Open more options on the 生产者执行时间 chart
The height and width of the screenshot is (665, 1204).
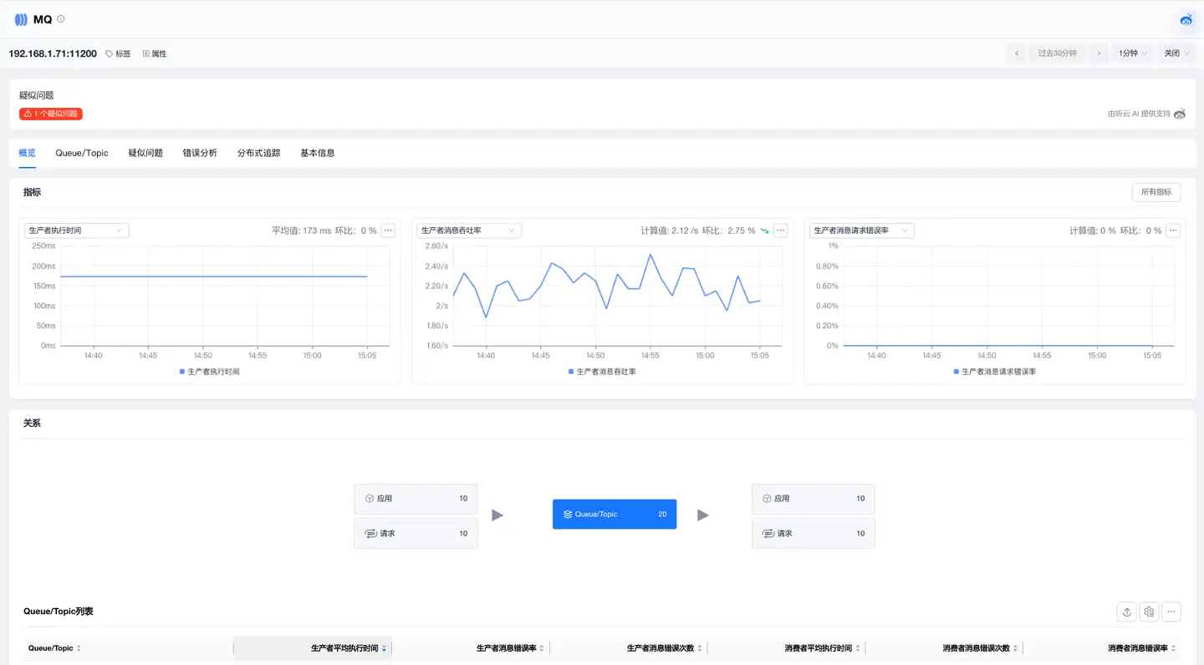point(388,230)
